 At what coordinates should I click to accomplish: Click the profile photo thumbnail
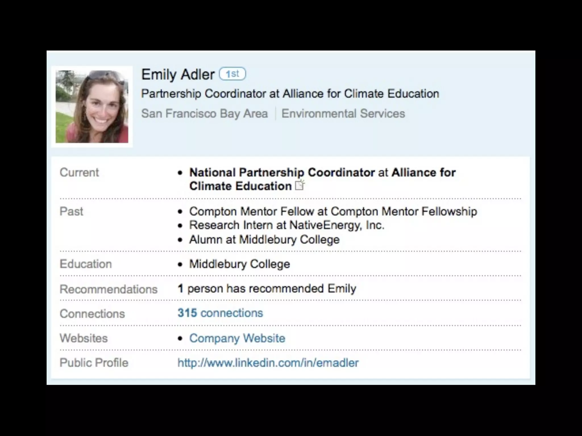coord(92,107)
